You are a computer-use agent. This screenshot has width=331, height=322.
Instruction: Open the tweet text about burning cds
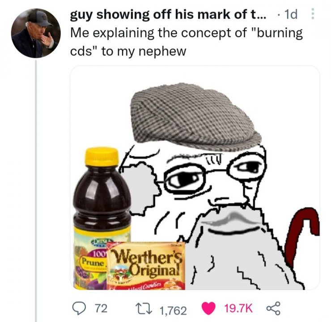187,42
